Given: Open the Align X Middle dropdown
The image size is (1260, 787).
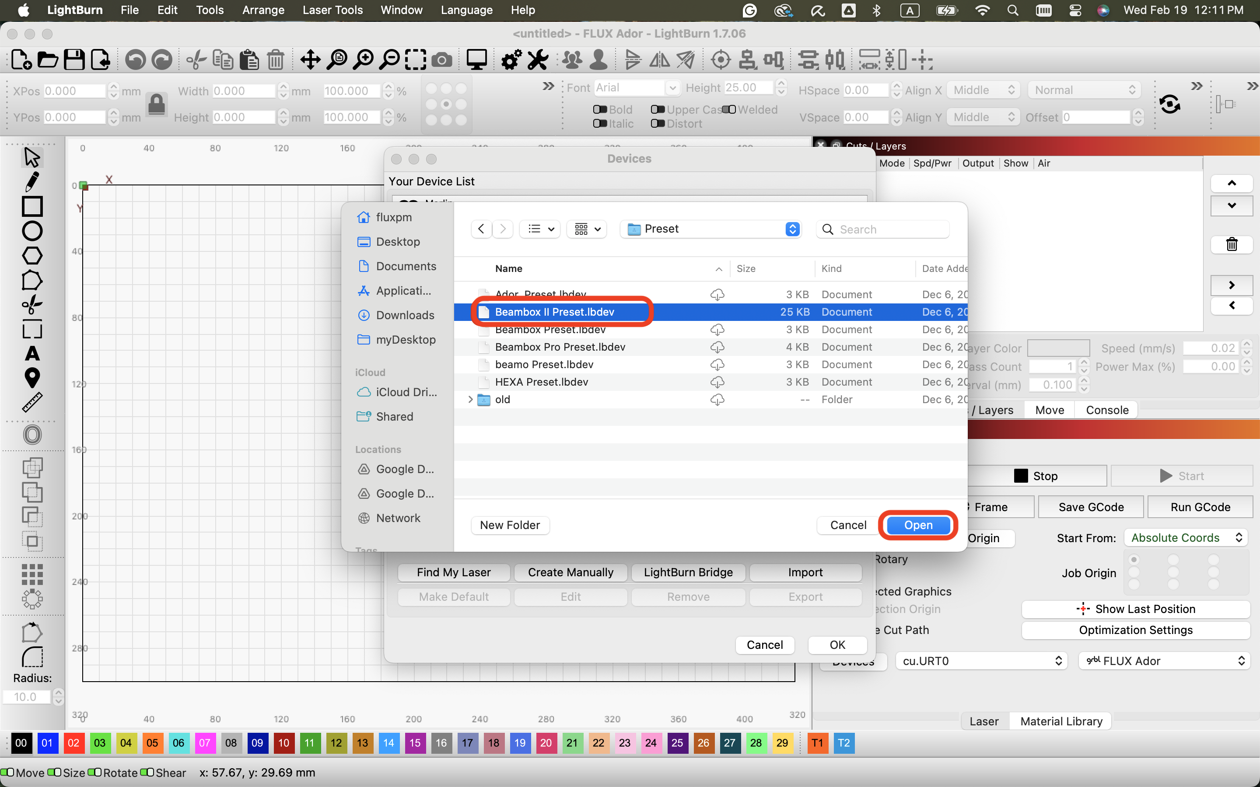Looking at the screenshot, I should click(983, 90).
